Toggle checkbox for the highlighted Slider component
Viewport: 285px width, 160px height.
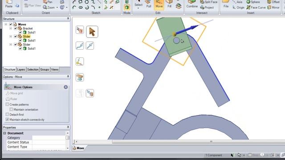(x=16, y=36)
